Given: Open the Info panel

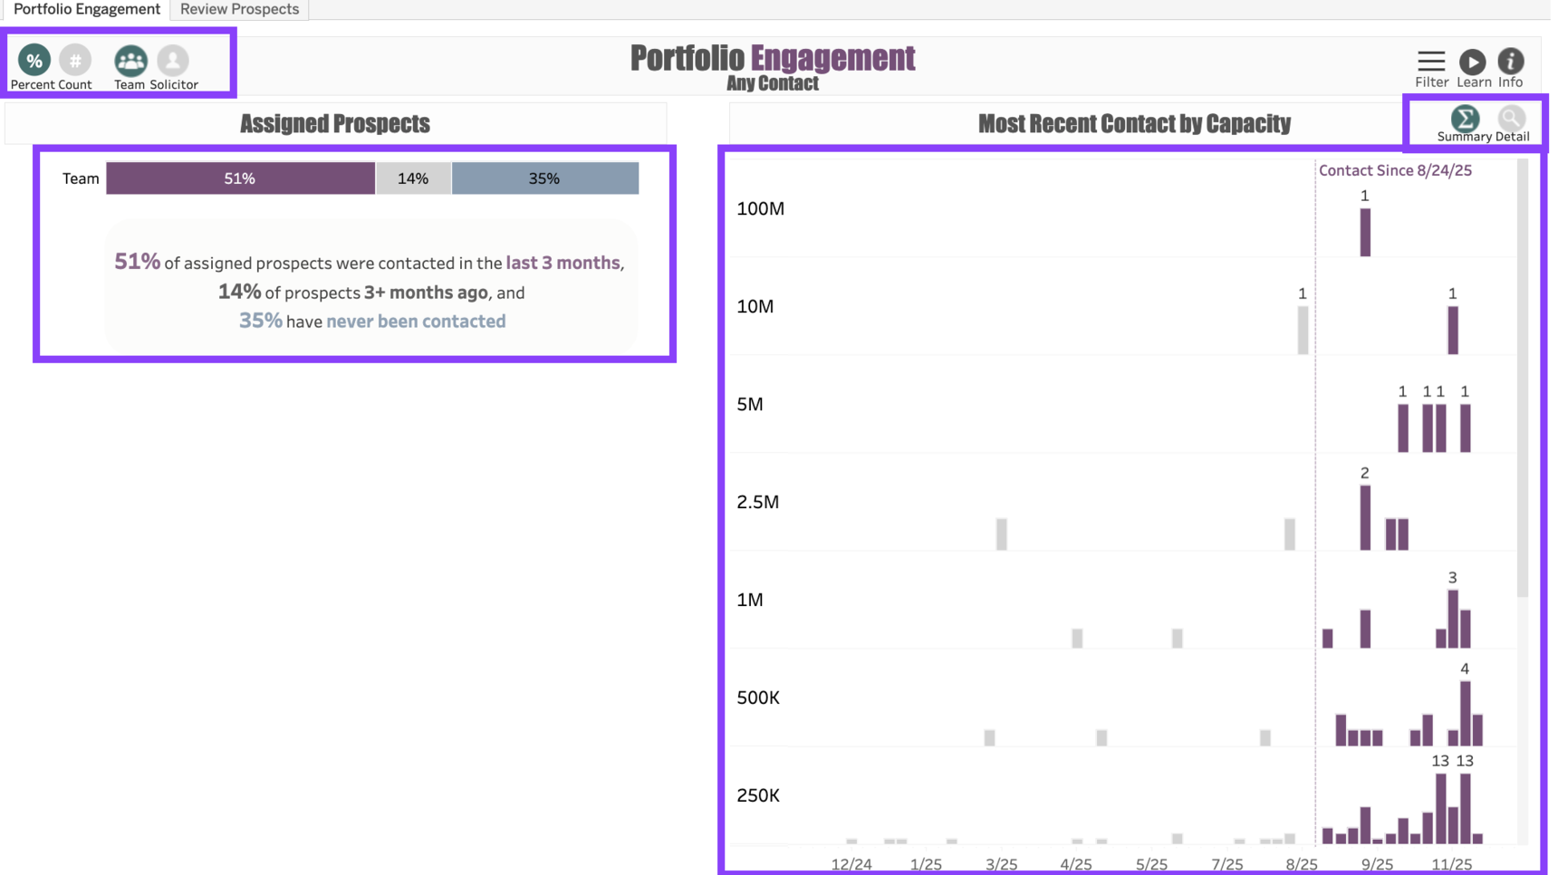Looking at the screenshot, I should [1511, 61].
